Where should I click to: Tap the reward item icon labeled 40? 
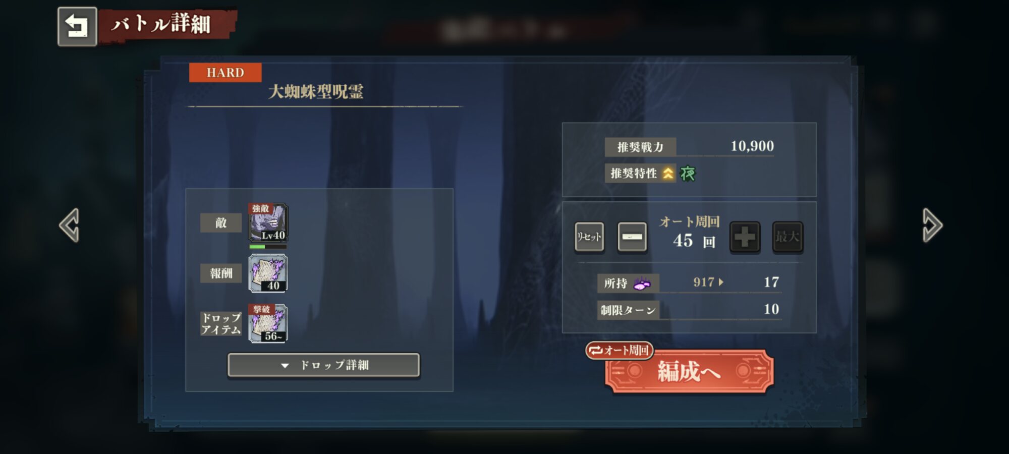click(x=268, y=273)
